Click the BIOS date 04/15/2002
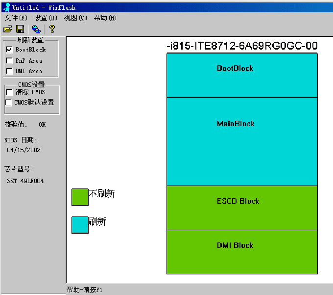The image size is (333, 295). point(24,150)
